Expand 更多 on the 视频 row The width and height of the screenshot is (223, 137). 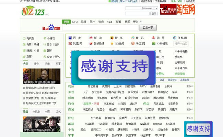[190, 86]
